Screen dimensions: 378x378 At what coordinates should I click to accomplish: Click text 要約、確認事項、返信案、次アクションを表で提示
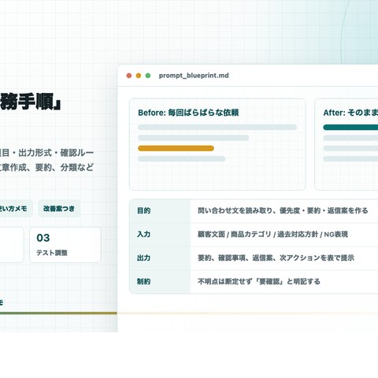[x=276, y=258]
